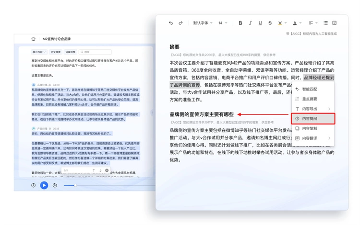360x225 pixels.
Task: Apply strikethrough to text
Action: pos(270,23)
